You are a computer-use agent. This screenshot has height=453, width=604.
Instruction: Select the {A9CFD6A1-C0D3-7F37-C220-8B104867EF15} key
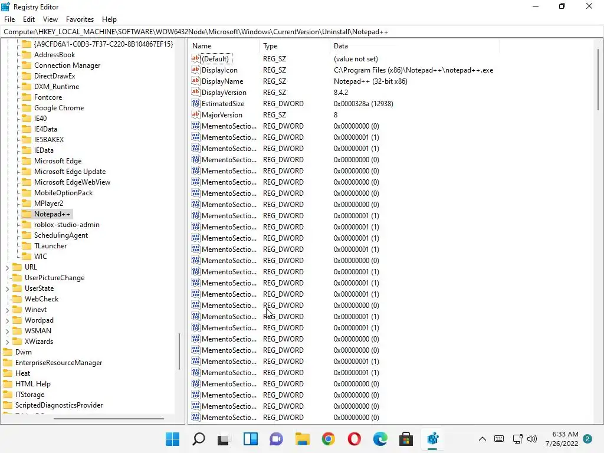click(x=104, y=44)
